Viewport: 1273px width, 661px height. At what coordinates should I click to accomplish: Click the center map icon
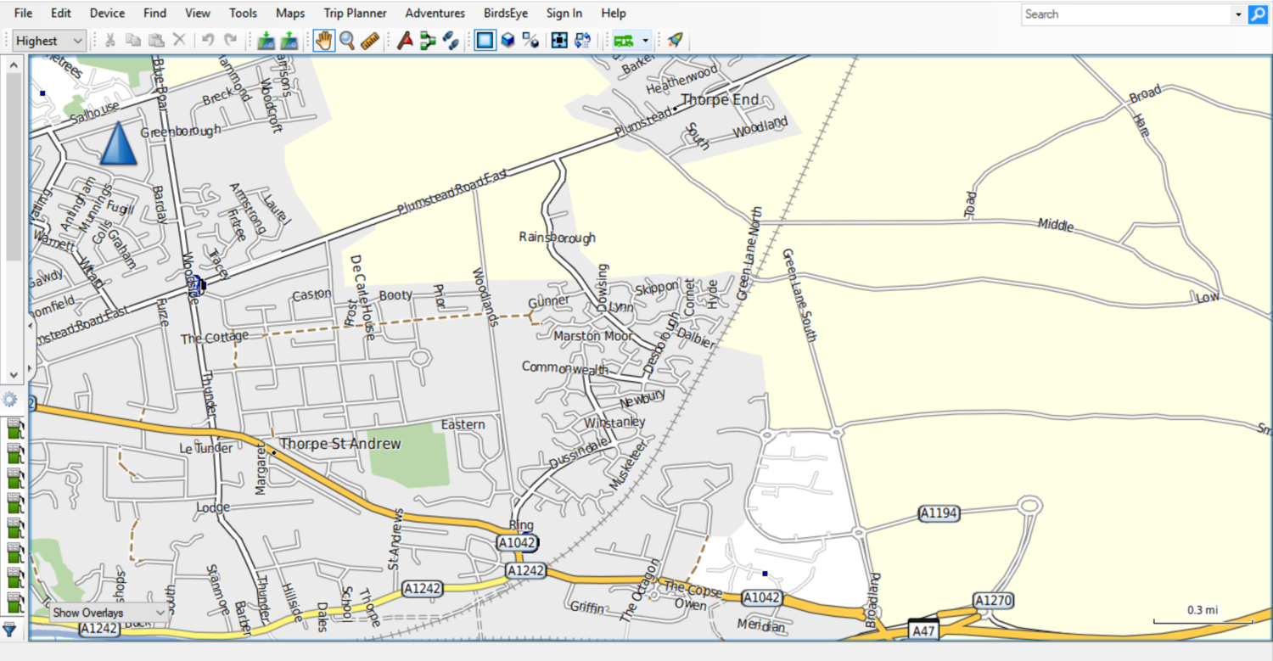[559, 40]
